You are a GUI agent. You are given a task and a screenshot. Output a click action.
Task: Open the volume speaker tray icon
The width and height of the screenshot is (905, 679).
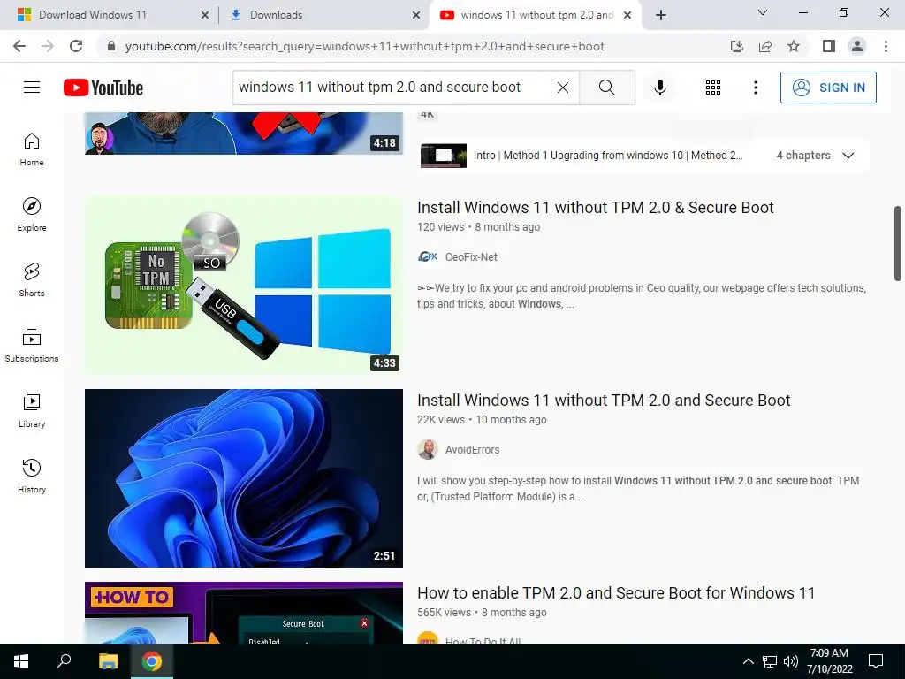click(791, 661)
